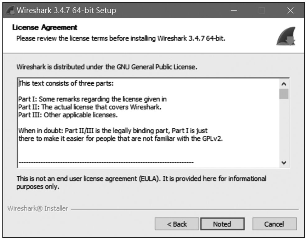
Task: Click the greyed-out maximize window button
Action: pyautogui.click(x=262, y=11)
